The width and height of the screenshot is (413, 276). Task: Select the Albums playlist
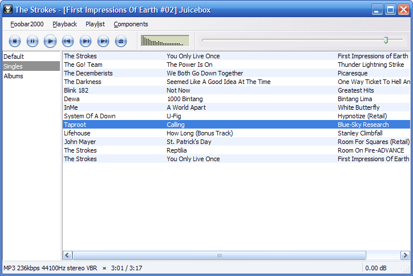(x=13, y=76)
